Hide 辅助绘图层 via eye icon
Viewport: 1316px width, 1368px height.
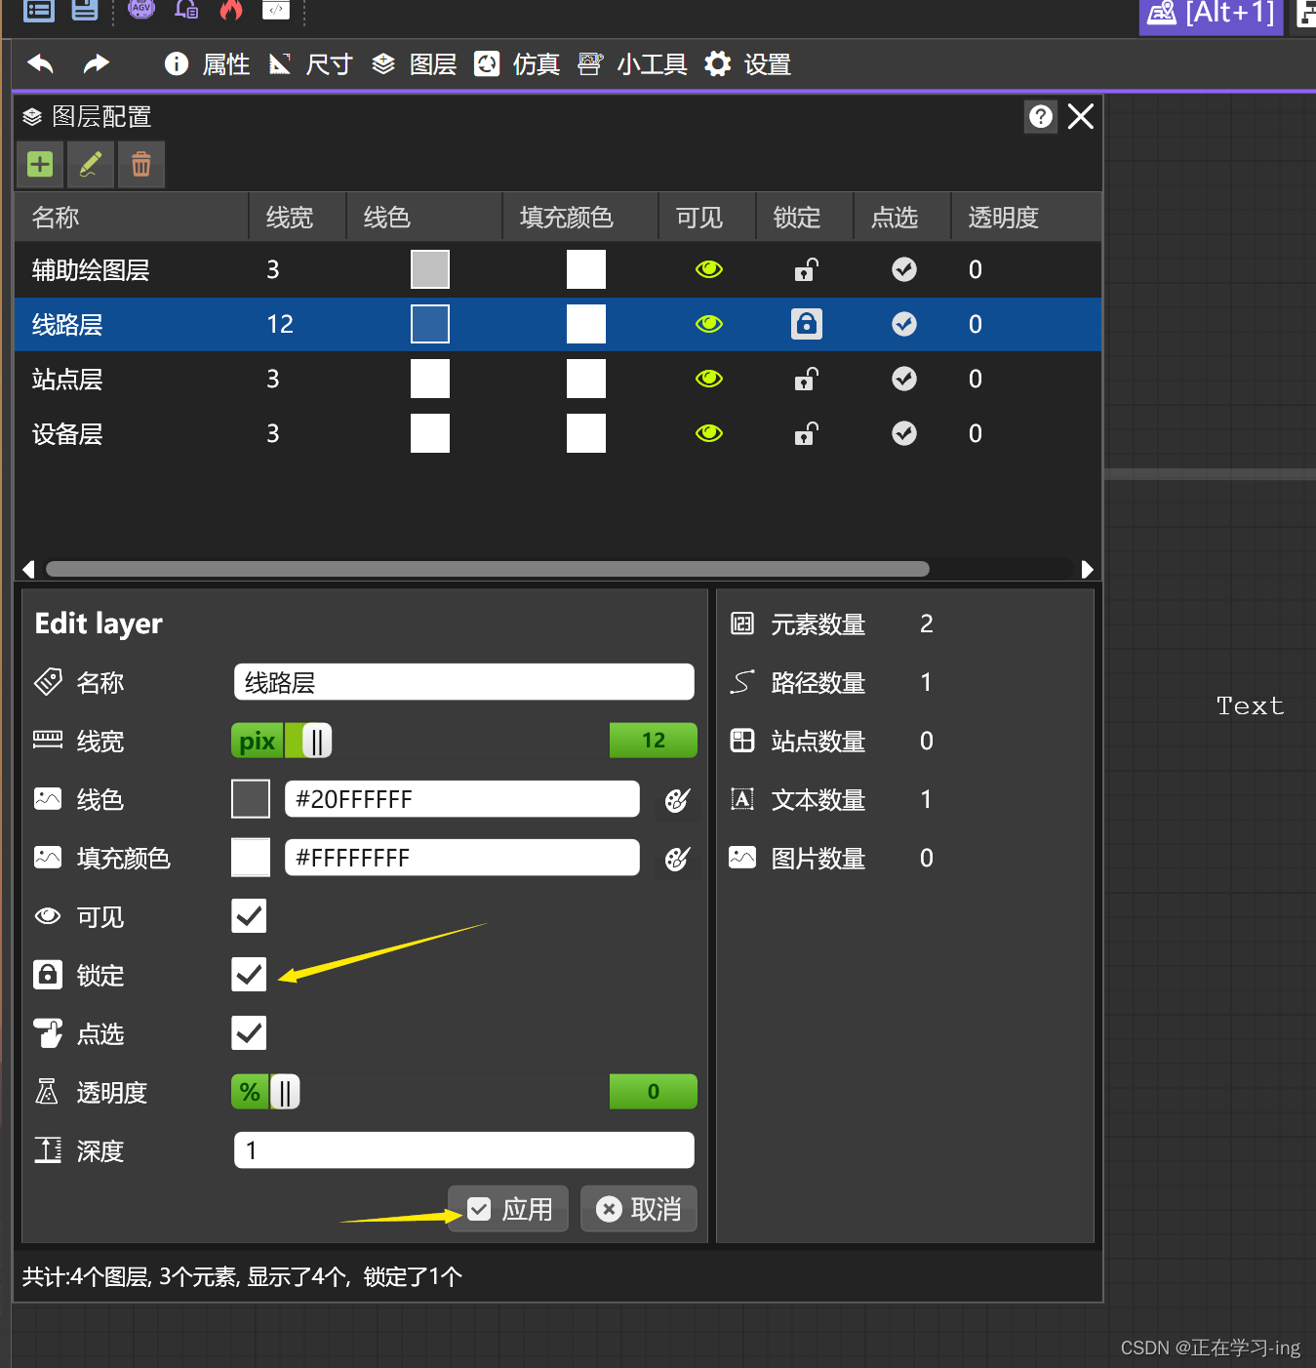[709, 269]
